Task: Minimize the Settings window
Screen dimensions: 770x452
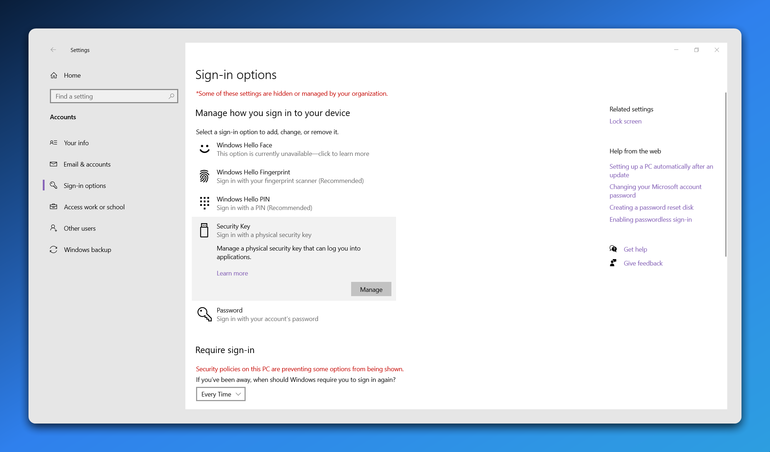Action: pos(676,50)
